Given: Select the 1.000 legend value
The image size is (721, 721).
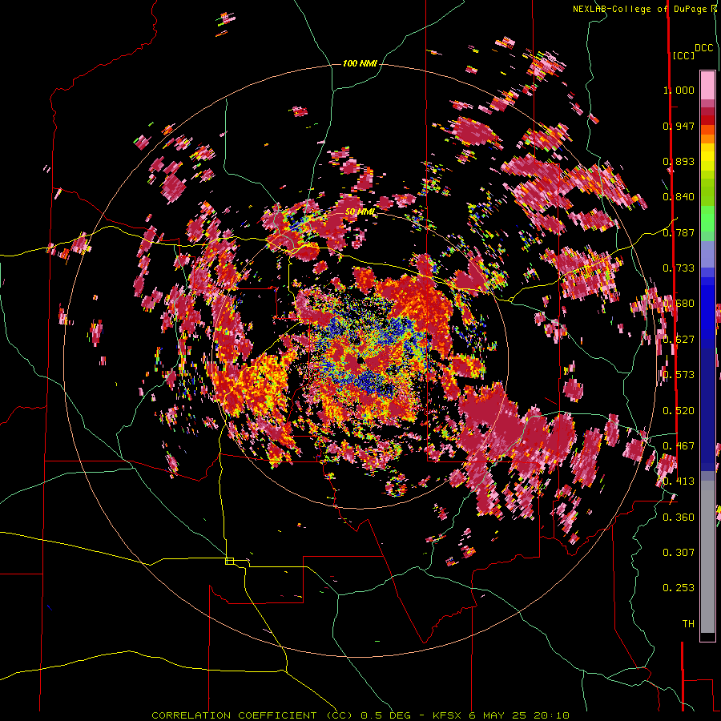Looking at the screenshot, I should click(679, 90).
